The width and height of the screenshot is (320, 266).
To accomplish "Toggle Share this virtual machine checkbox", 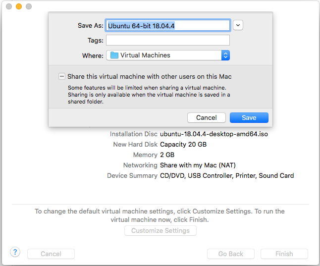I will pyautogui.click(x=61, y=76).
